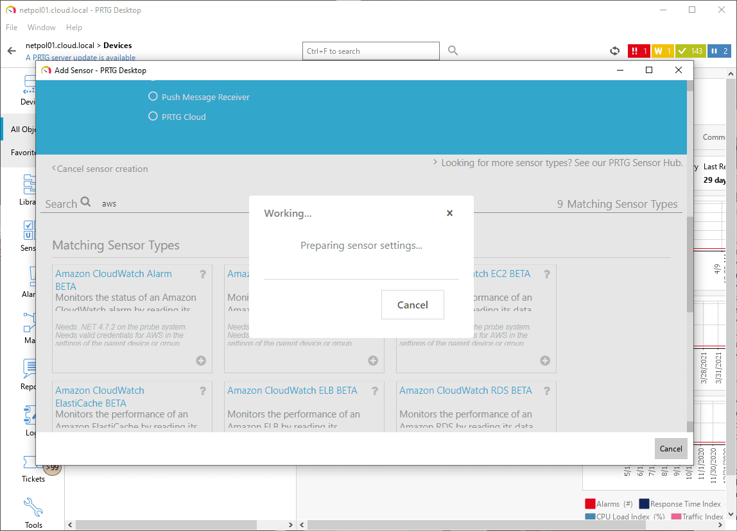Go back with the arrow icon
The image size is (737, 531).
pos(12,51)
